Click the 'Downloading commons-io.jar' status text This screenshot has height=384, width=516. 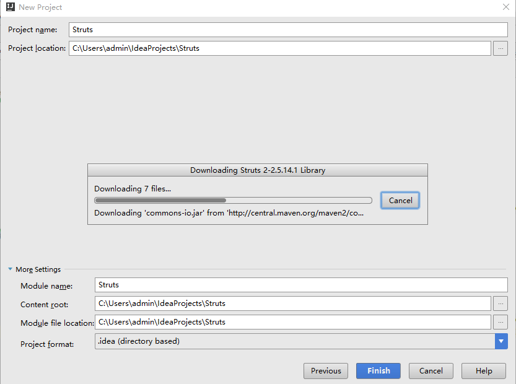tap(229, 213)
